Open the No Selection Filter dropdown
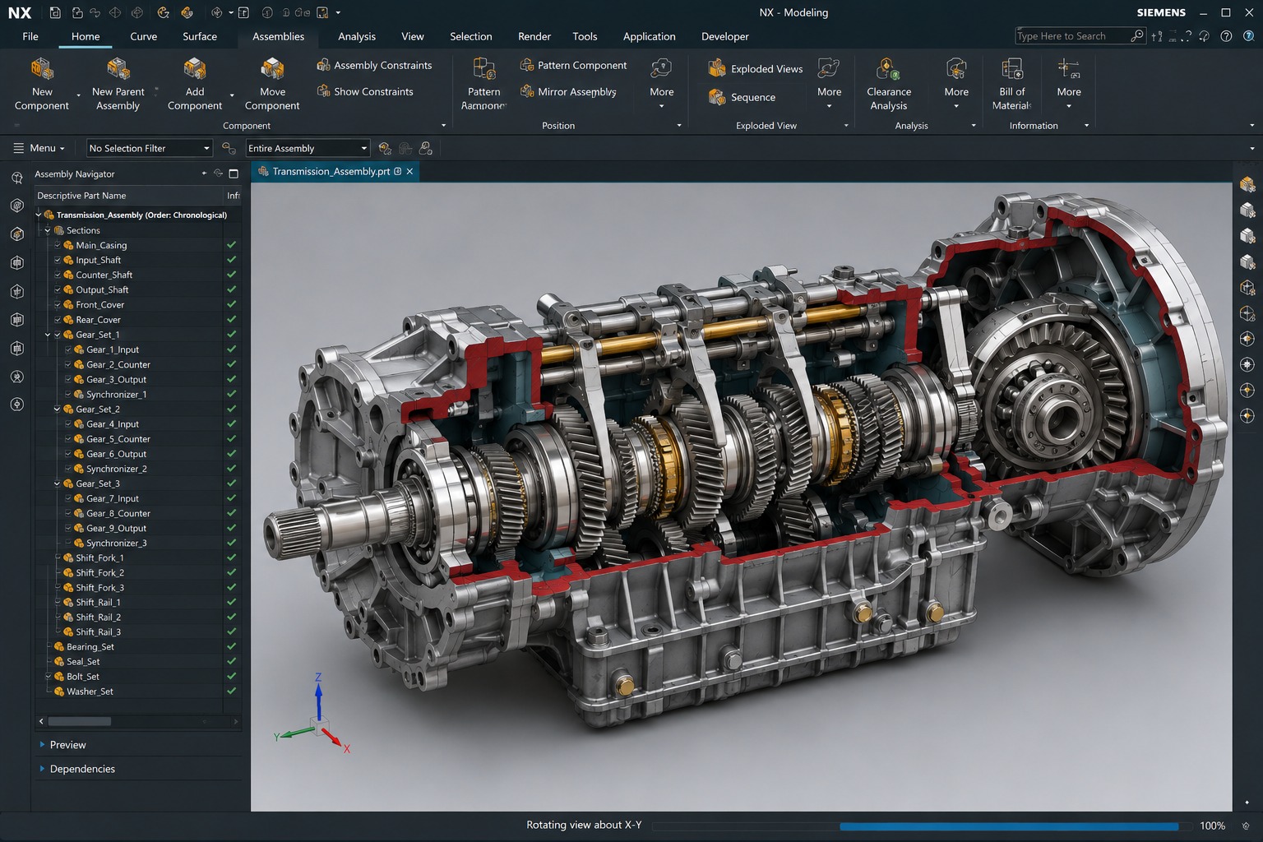 pos(150,148)
